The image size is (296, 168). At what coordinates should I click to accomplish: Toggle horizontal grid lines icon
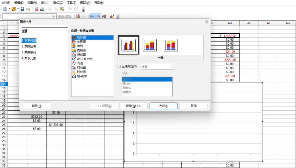pos(92,16)
